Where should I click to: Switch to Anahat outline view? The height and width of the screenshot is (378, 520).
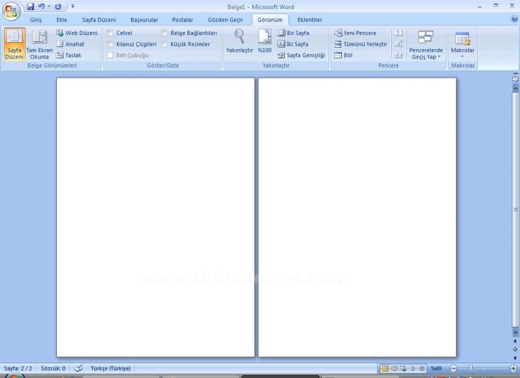click(71, 44)
